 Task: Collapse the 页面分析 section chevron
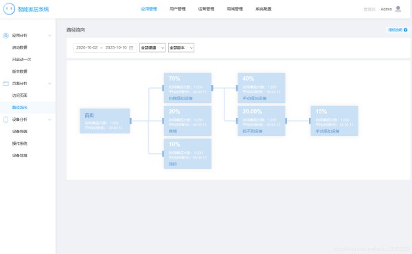click(49, 84)
